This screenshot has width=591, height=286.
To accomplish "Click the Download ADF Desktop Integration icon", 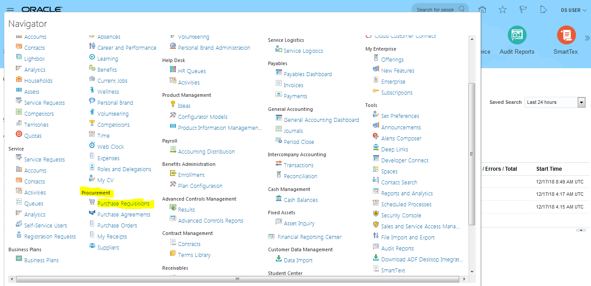I will (x=375, y=258).
